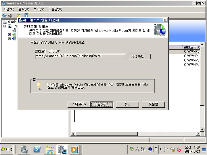Collapse the Lon server tree node

pyautogui.click(x=5, y=26)
